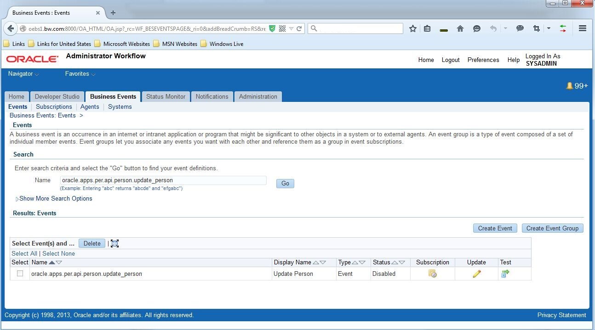Open Subscription icon for update_person event
The width and height of the screenshot is (595, 330).
point(432,274)
